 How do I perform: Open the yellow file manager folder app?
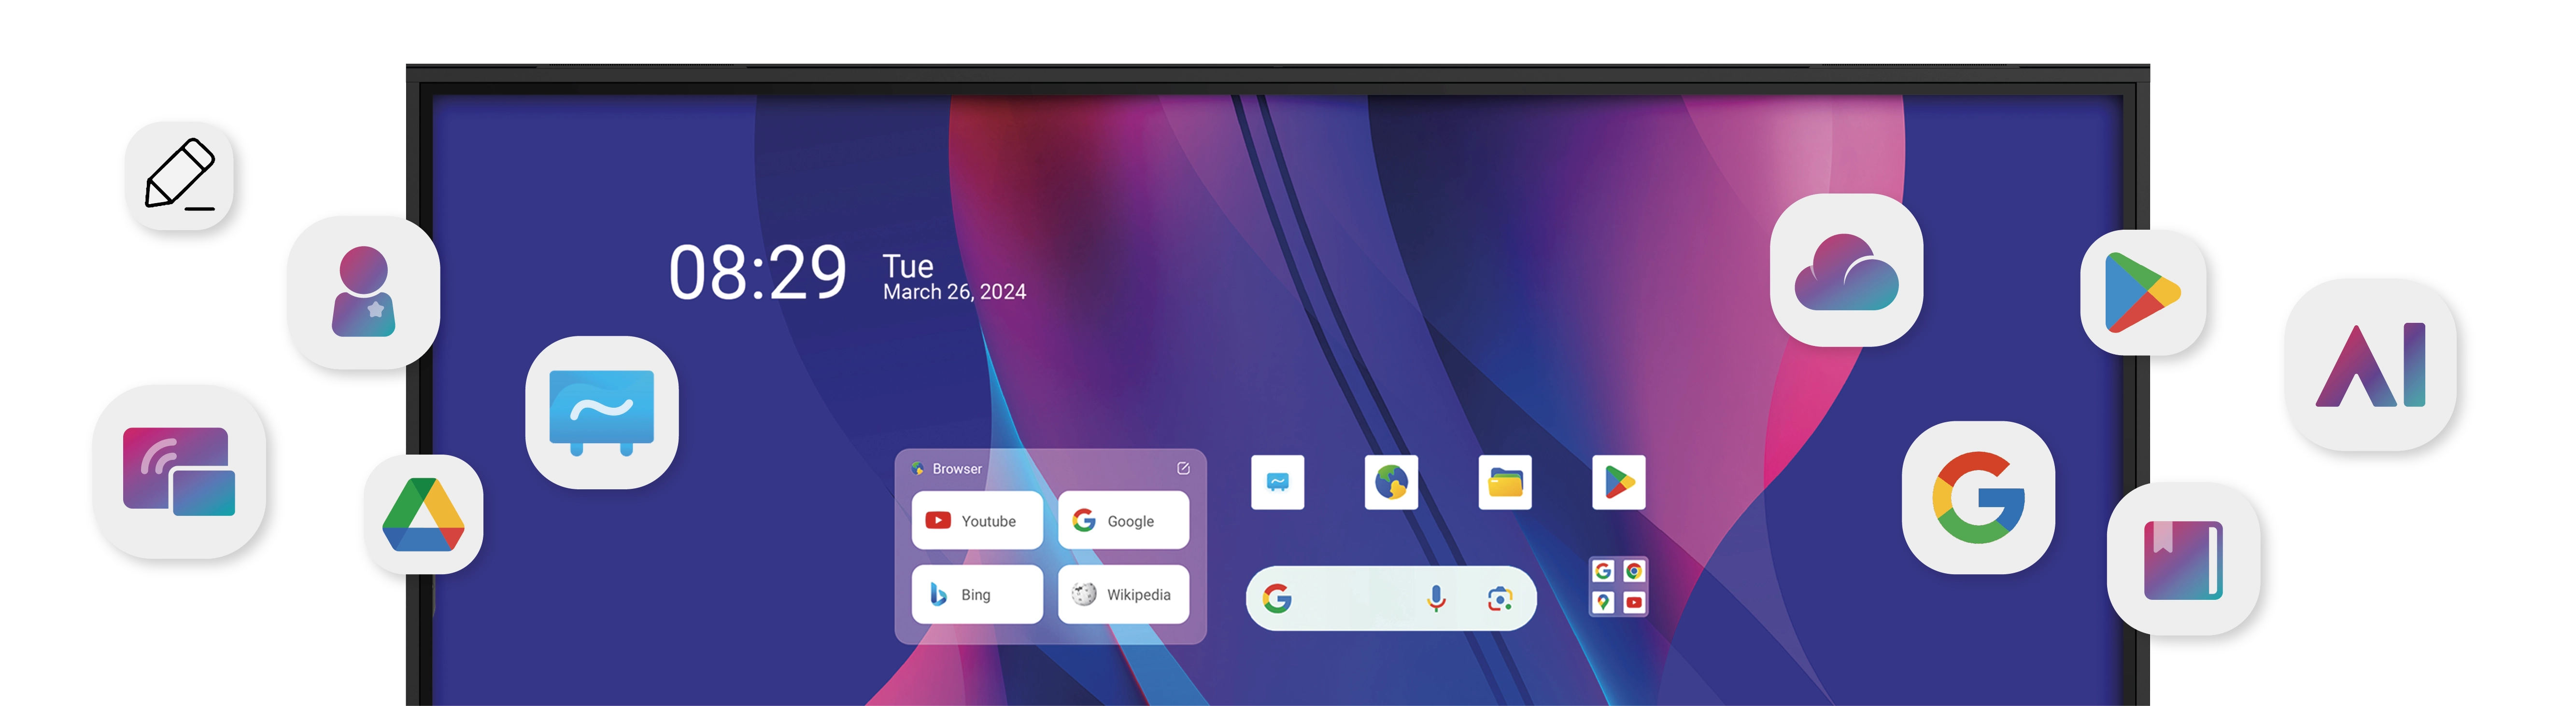coord(1505,482)
